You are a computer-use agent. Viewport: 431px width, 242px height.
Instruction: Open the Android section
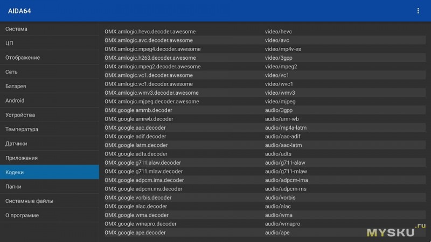pos(50,101)
